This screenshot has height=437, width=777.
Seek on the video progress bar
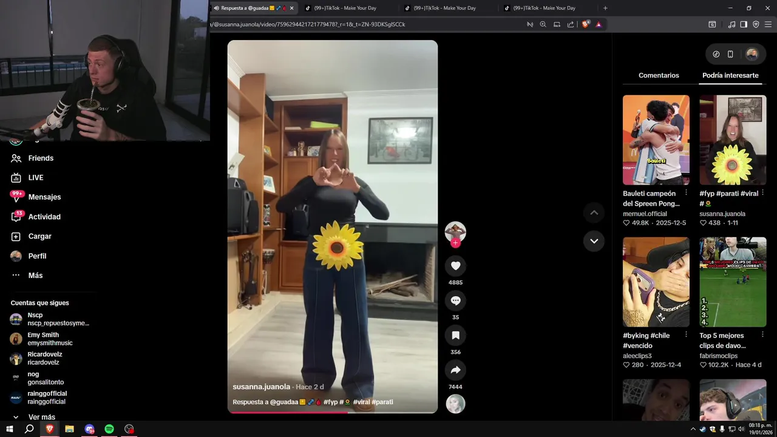(332, 412)
